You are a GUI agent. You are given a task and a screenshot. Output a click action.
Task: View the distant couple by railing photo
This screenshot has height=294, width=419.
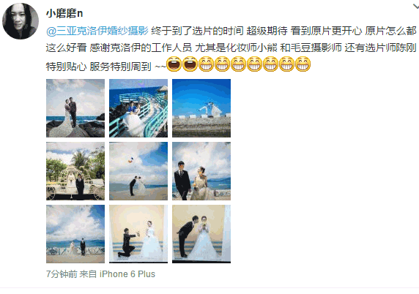pyautogui.click(x=75, y=234)
